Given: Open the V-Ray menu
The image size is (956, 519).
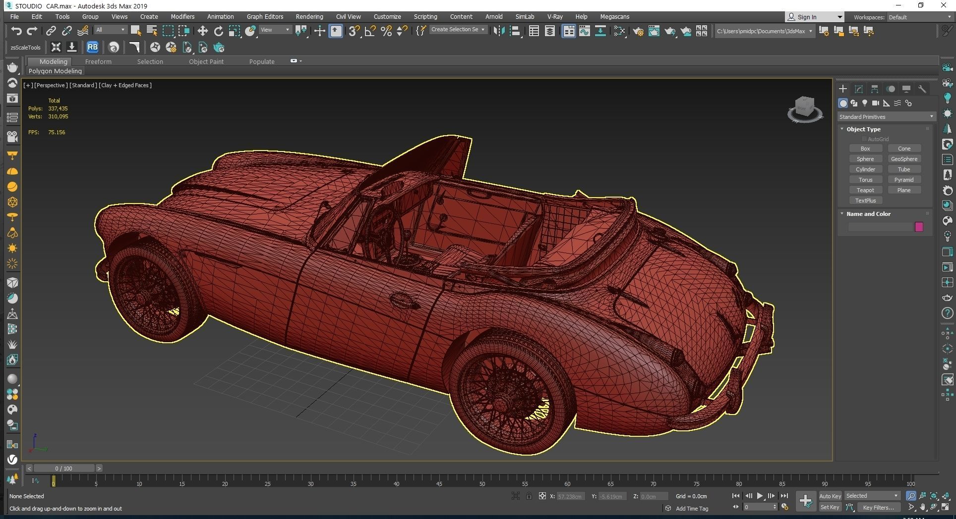Looking at the screenshot, I should point(555,16).
